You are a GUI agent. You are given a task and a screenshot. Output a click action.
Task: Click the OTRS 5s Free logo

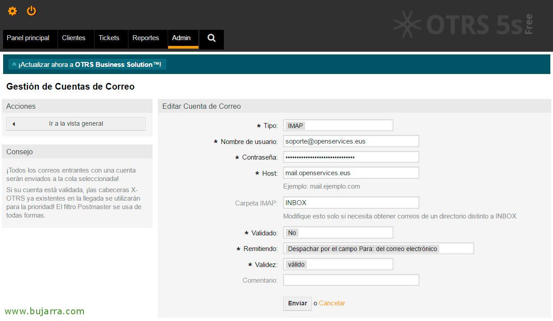(462, 25)
